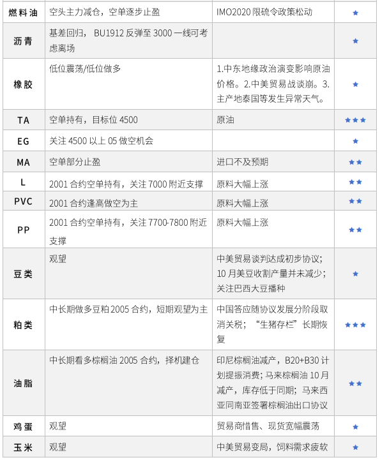Click the single star in 沥青 row

355,41
